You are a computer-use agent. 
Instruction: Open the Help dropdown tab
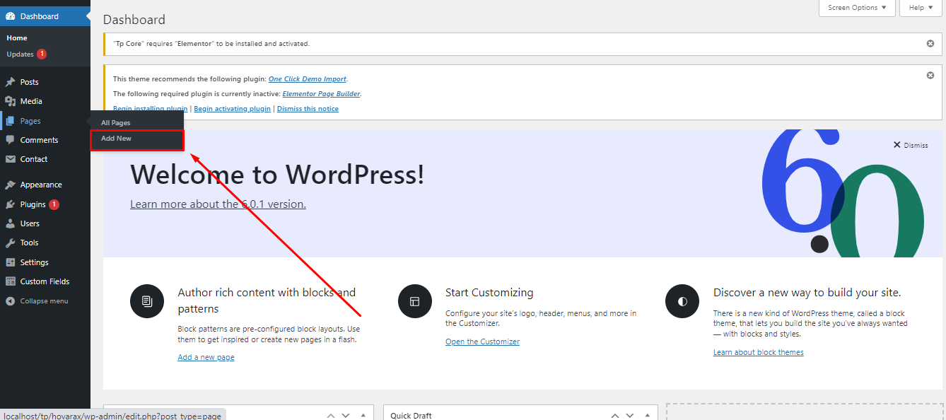pos(921,8)
